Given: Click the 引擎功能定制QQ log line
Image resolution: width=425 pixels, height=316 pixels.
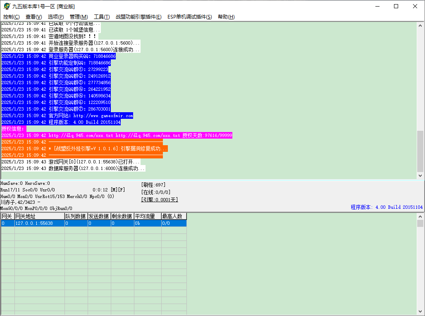Looking at the screenshot, I should tap(56, 63).
